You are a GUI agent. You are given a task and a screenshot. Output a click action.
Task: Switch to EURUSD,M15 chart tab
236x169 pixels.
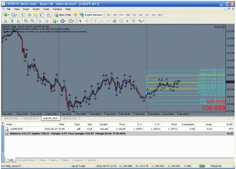click(31, 119)
